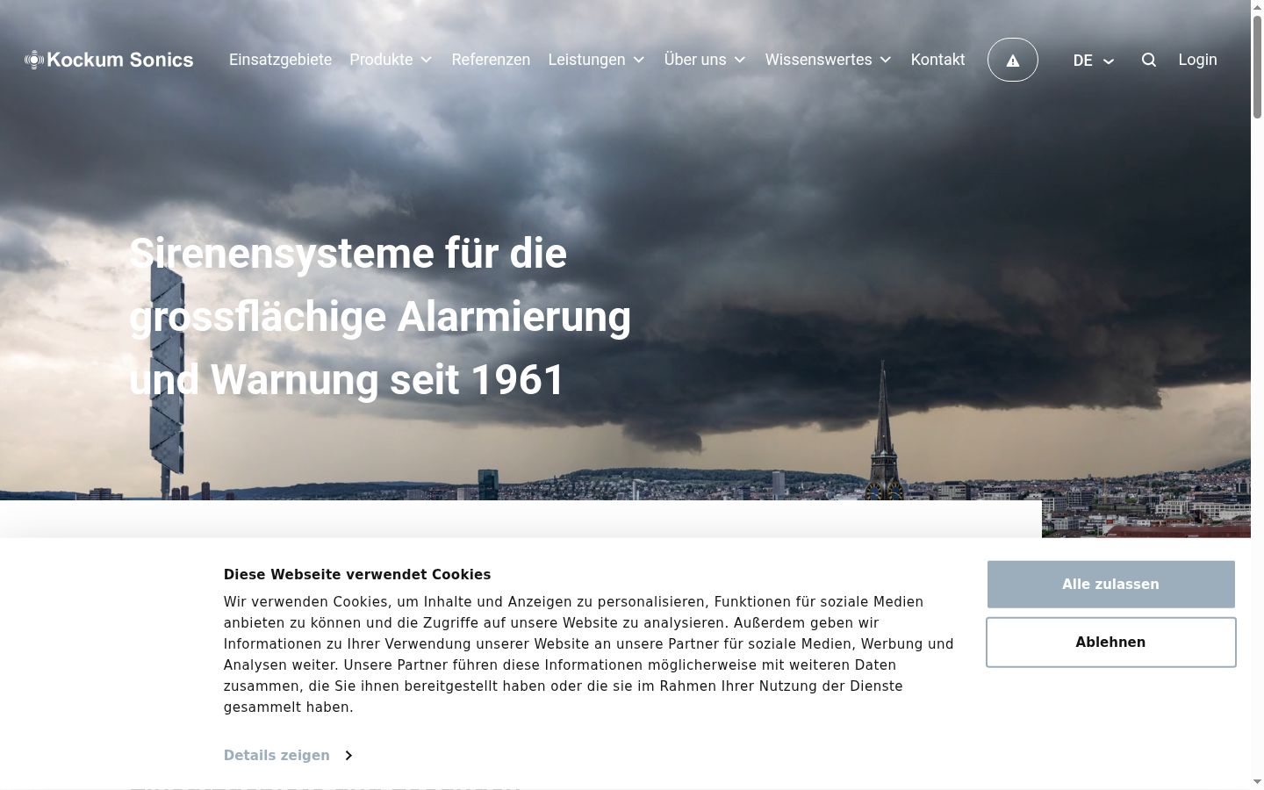Open the DE language selector

point(1093,61)
